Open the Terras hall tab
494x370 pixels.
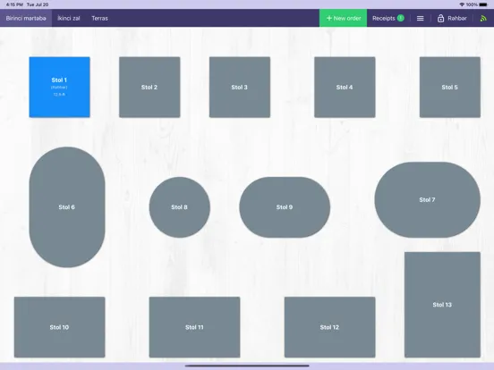click(x=99, y=18)
